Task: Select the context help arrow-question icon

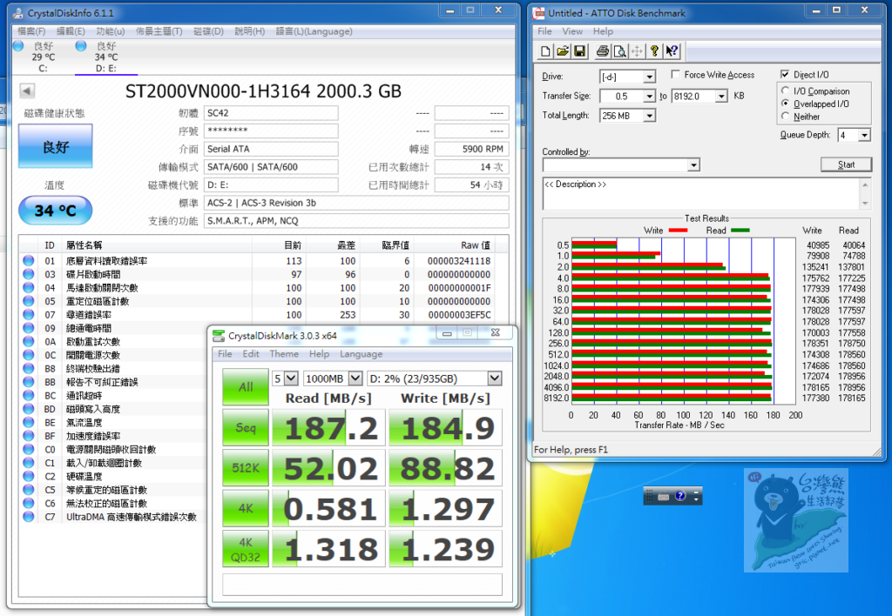Action: pos(672,51)
